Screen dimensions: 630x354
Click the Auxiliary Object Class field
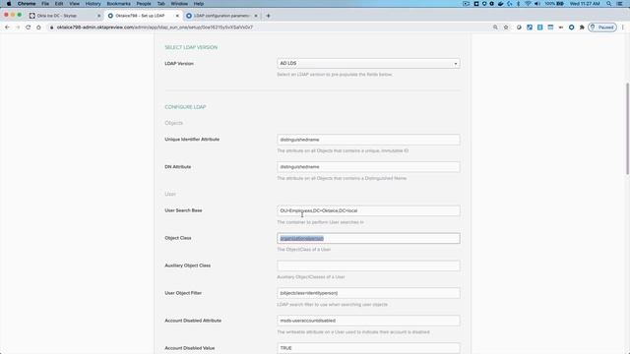pyautogui.click(x=368, y=265)
